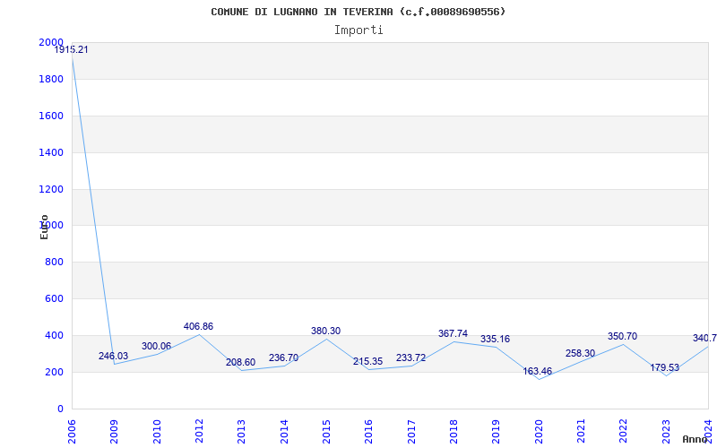Select the 208.60 data label
The image size is (717, 448).
240,363
